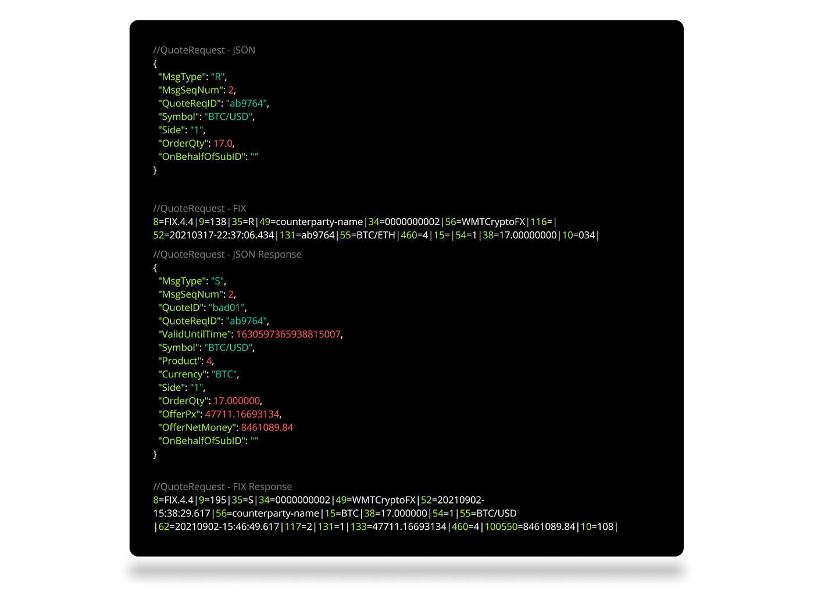Viewport: 814px width, 592px height.
Task: Click the "//QuoteRequest - FIX" comment heading
Action: click(199, 208)
